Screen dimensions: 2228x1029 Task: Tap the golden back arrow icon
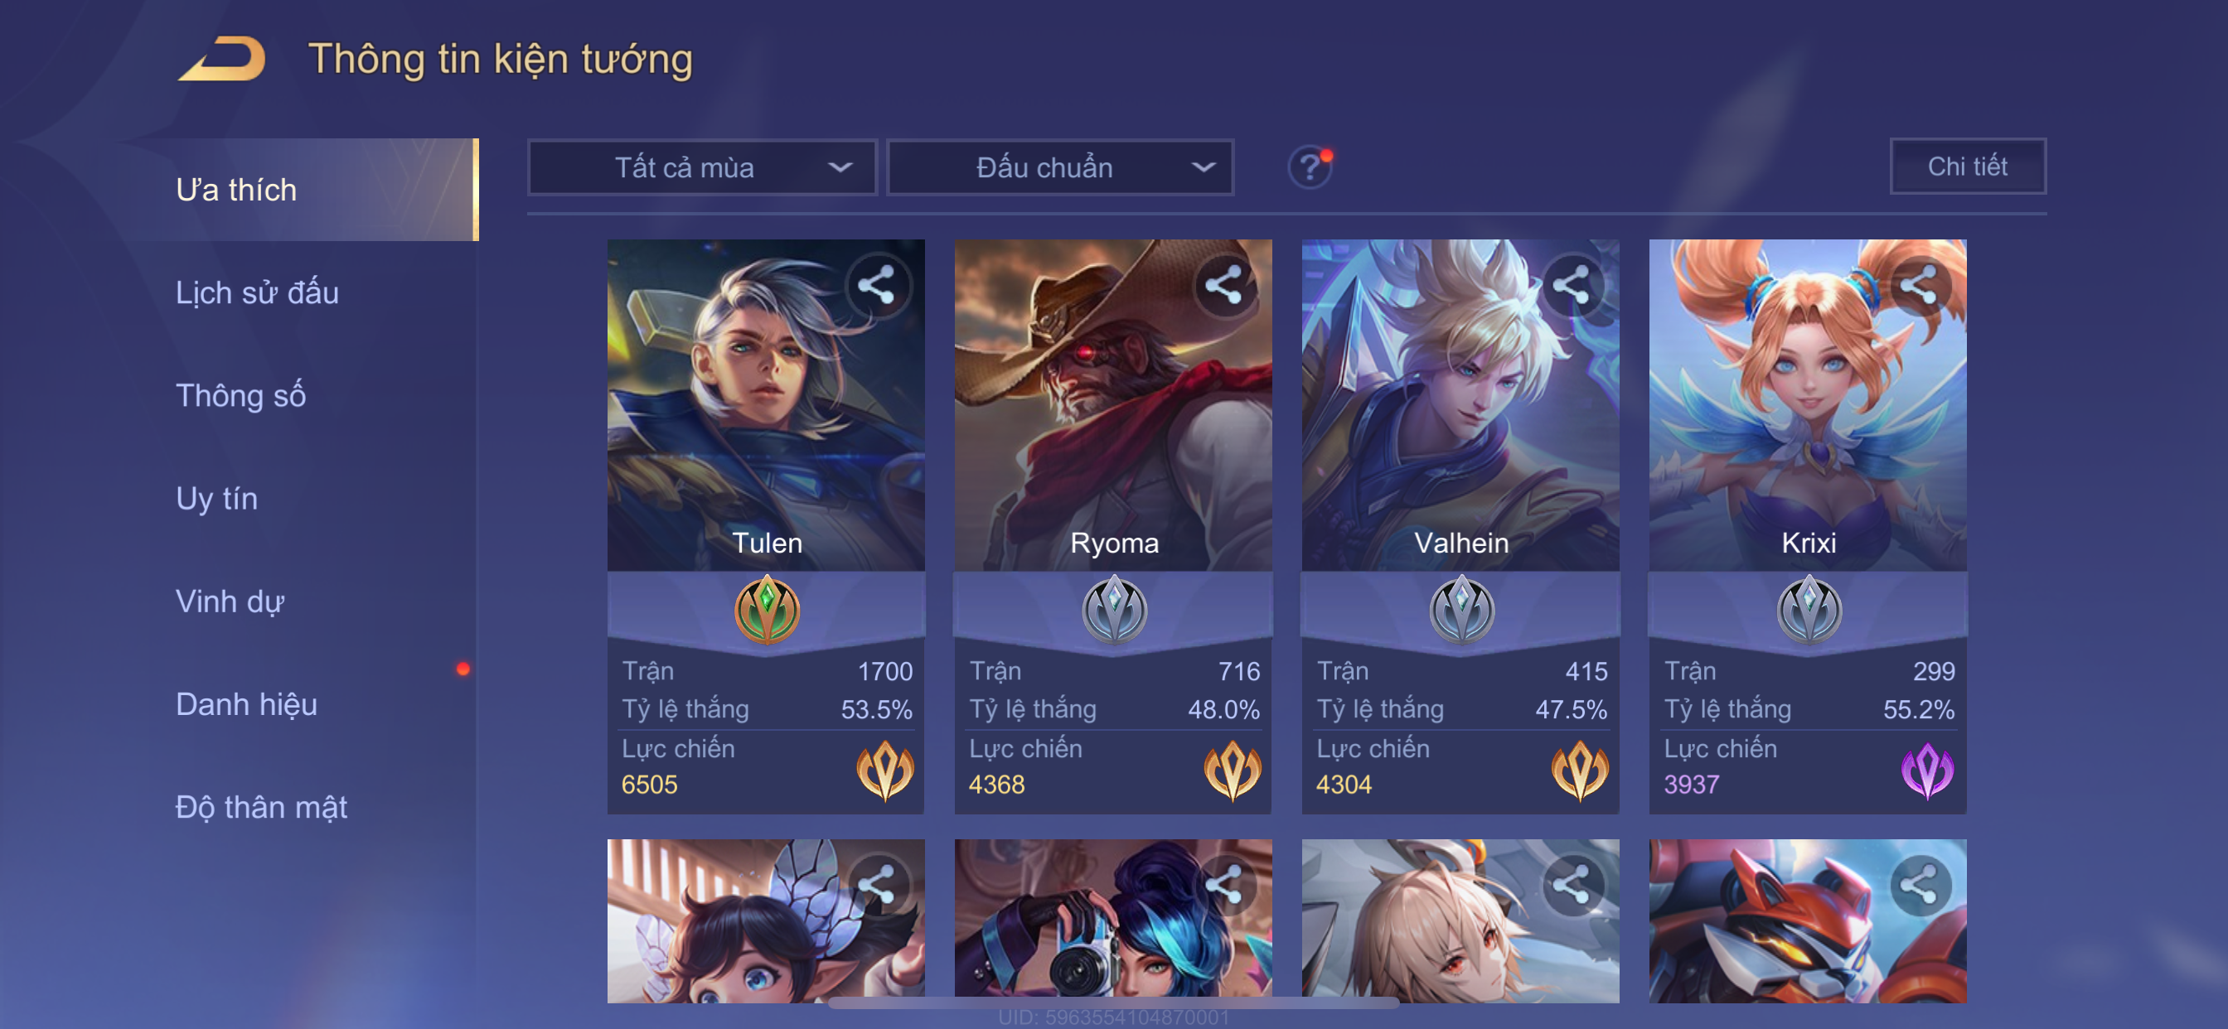[x=221, y=59]
